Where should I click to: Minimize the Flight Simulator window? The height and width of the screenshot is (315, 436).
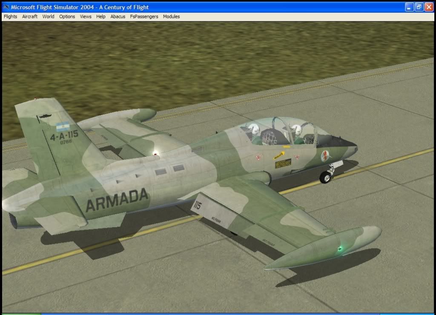coord(409,7)
